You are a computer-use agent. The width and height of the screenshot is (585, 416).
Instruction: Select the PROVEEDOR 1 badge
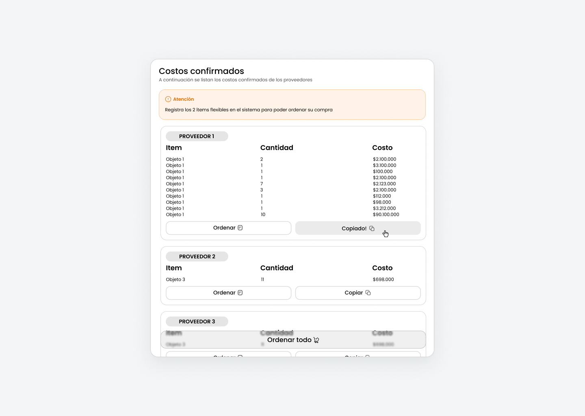coord(197,136)
